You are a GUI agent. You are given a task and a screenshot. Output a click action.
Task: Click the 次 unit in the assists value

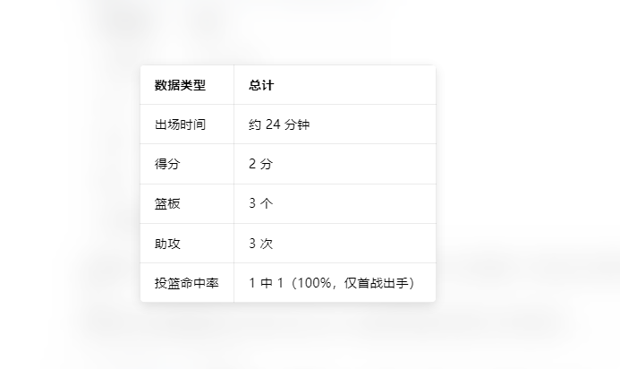click(x=267, y=243)
